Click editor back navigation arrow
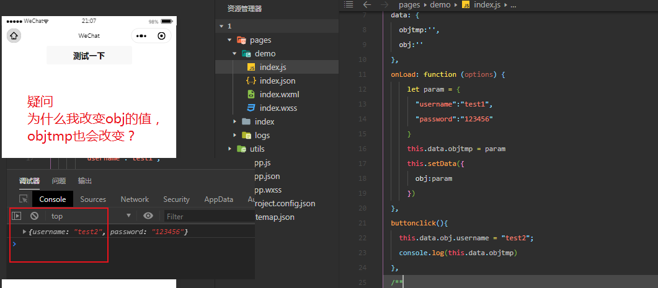The image size is (658, 288). click(x=367, y=4)
